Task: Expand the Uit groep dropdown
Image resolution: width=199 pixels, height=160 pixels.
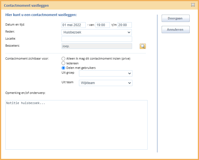Action: click(x=106, y=73)
